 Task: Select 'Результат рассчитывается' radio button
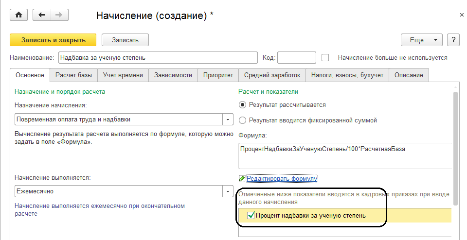coord(243,104)
